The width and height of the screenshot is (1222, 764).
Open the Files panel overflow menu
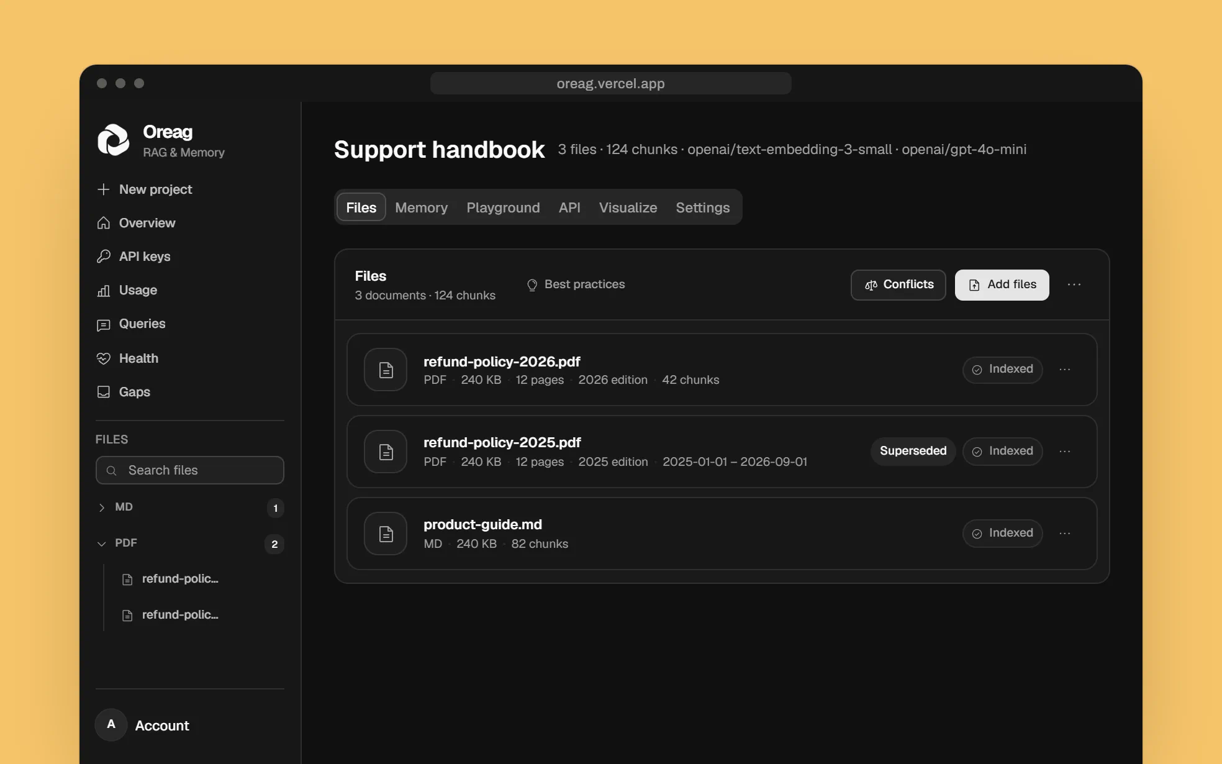pos(1074,284)
